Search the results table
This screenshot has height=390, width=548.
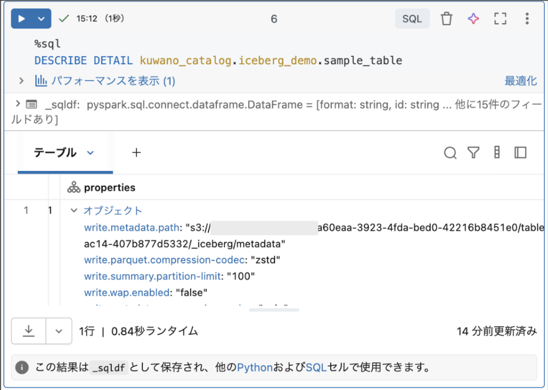[450, 153]
